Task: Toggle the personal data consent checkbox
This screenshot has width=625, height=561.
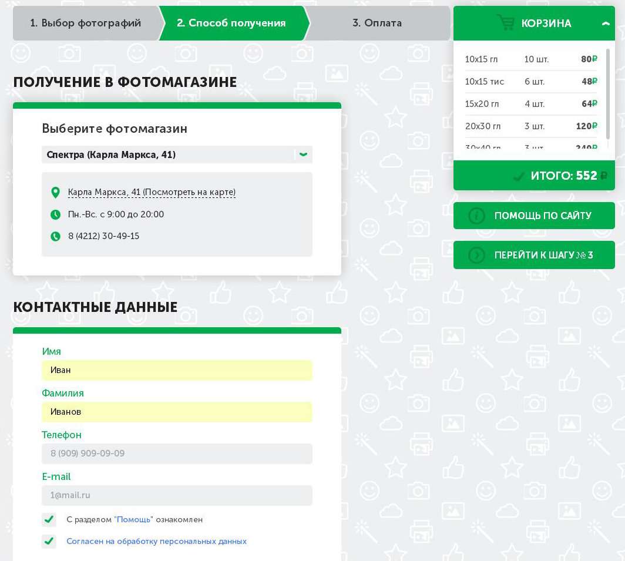Action: coord(49,541)
